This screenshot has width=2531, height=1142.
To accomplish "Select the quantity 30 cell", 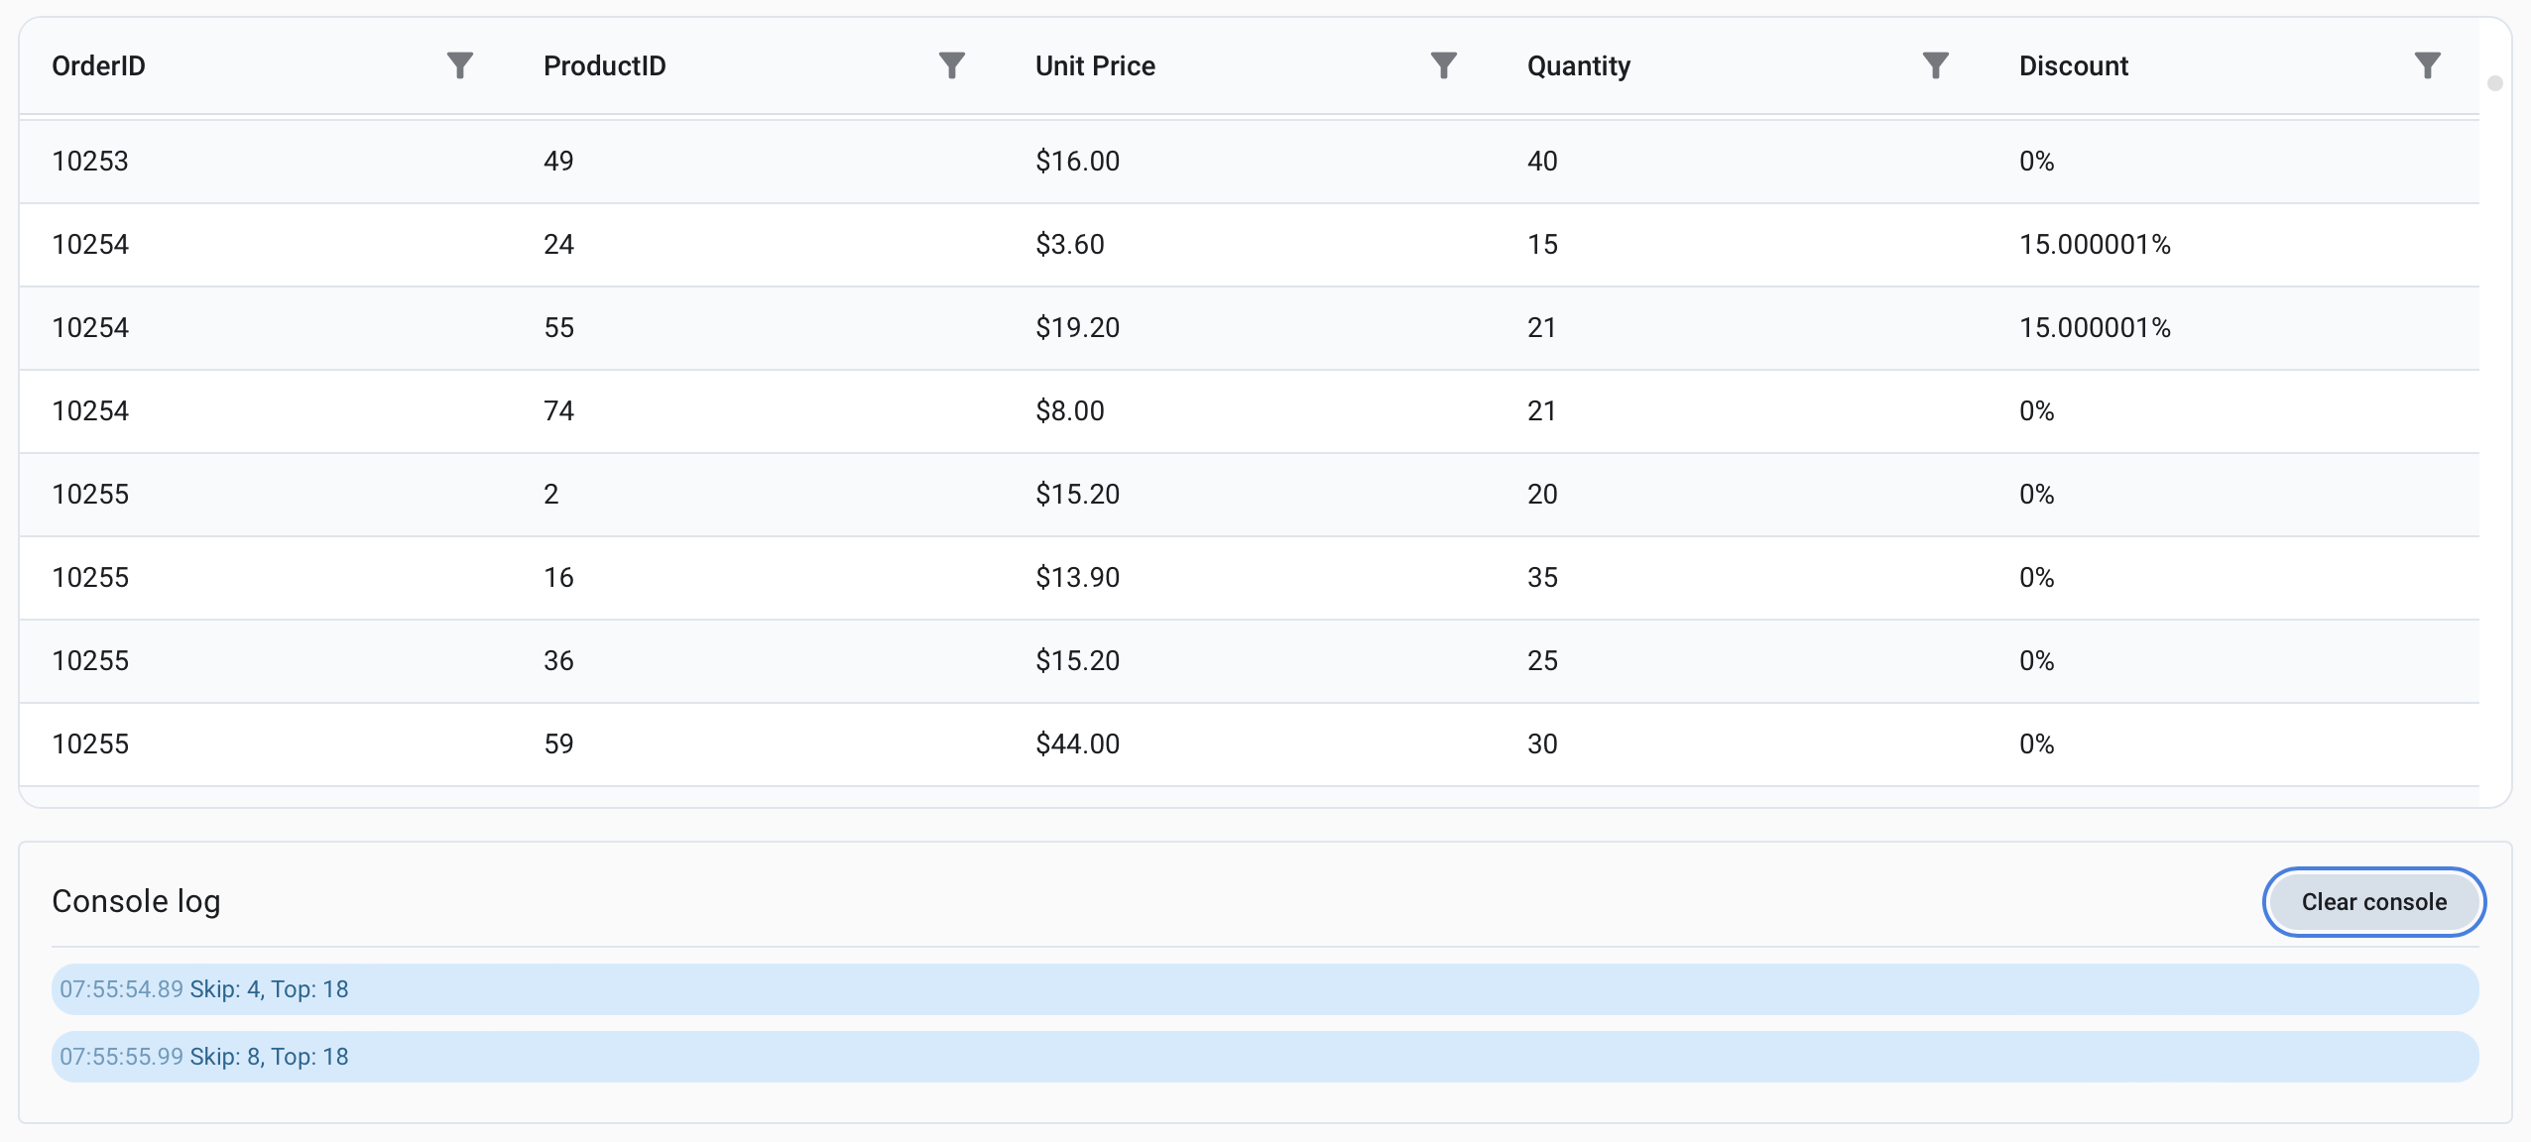I will point(1742,744).
